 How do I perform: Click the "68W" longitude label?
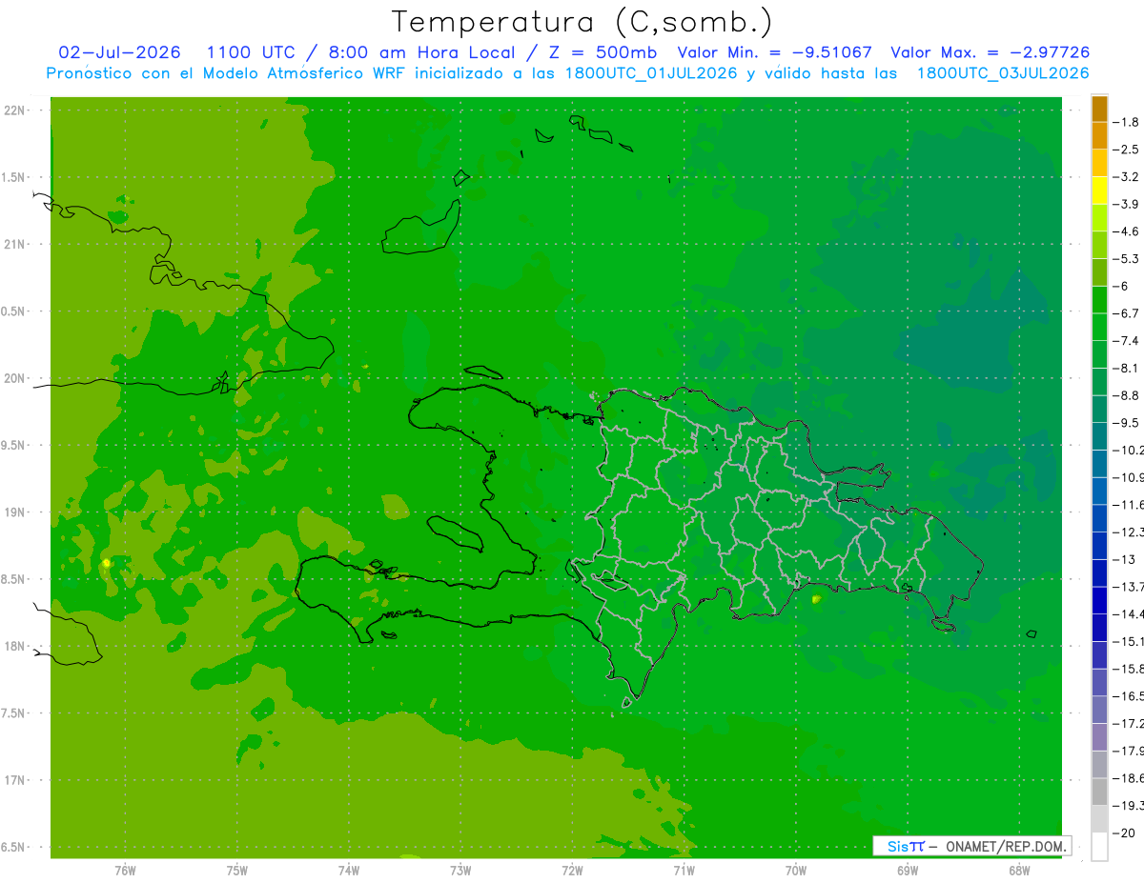point(1019,871)
